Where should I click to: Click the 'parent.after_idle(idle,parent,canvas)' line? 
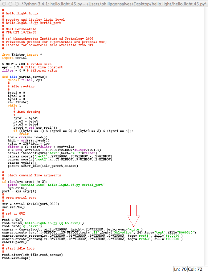point(43,166)
